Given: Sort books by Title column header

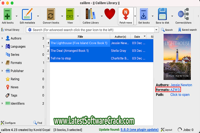Looking at the screenshot, I should click(80, 37).
